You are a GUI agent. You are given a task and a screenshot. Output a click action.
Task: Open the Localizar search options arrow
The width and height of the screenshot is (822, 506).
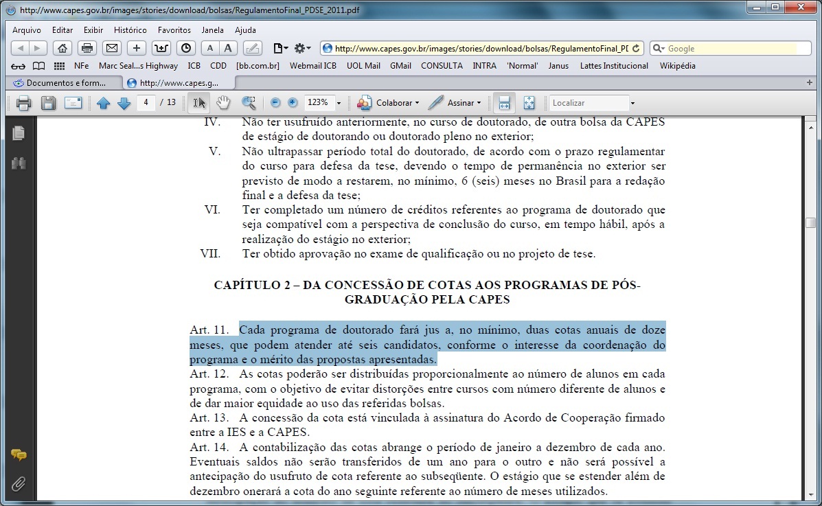click(632, 103)
